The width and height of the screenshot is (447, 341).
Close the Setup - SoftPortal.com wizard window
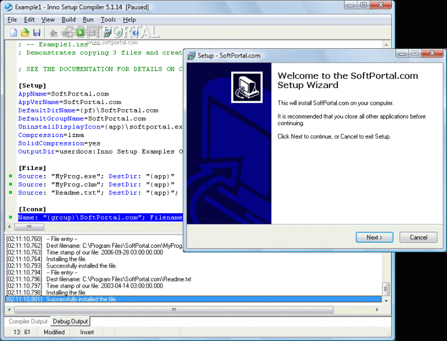click(x=432, y=53)
